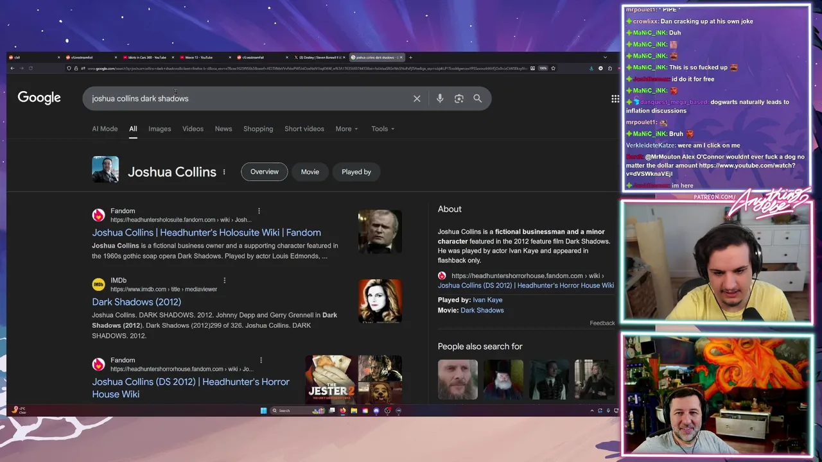The width and height of the screenshot is (822, 462).
Task: Switch to Movie 13 YouTube tab
Action: (x=204, y=58)
